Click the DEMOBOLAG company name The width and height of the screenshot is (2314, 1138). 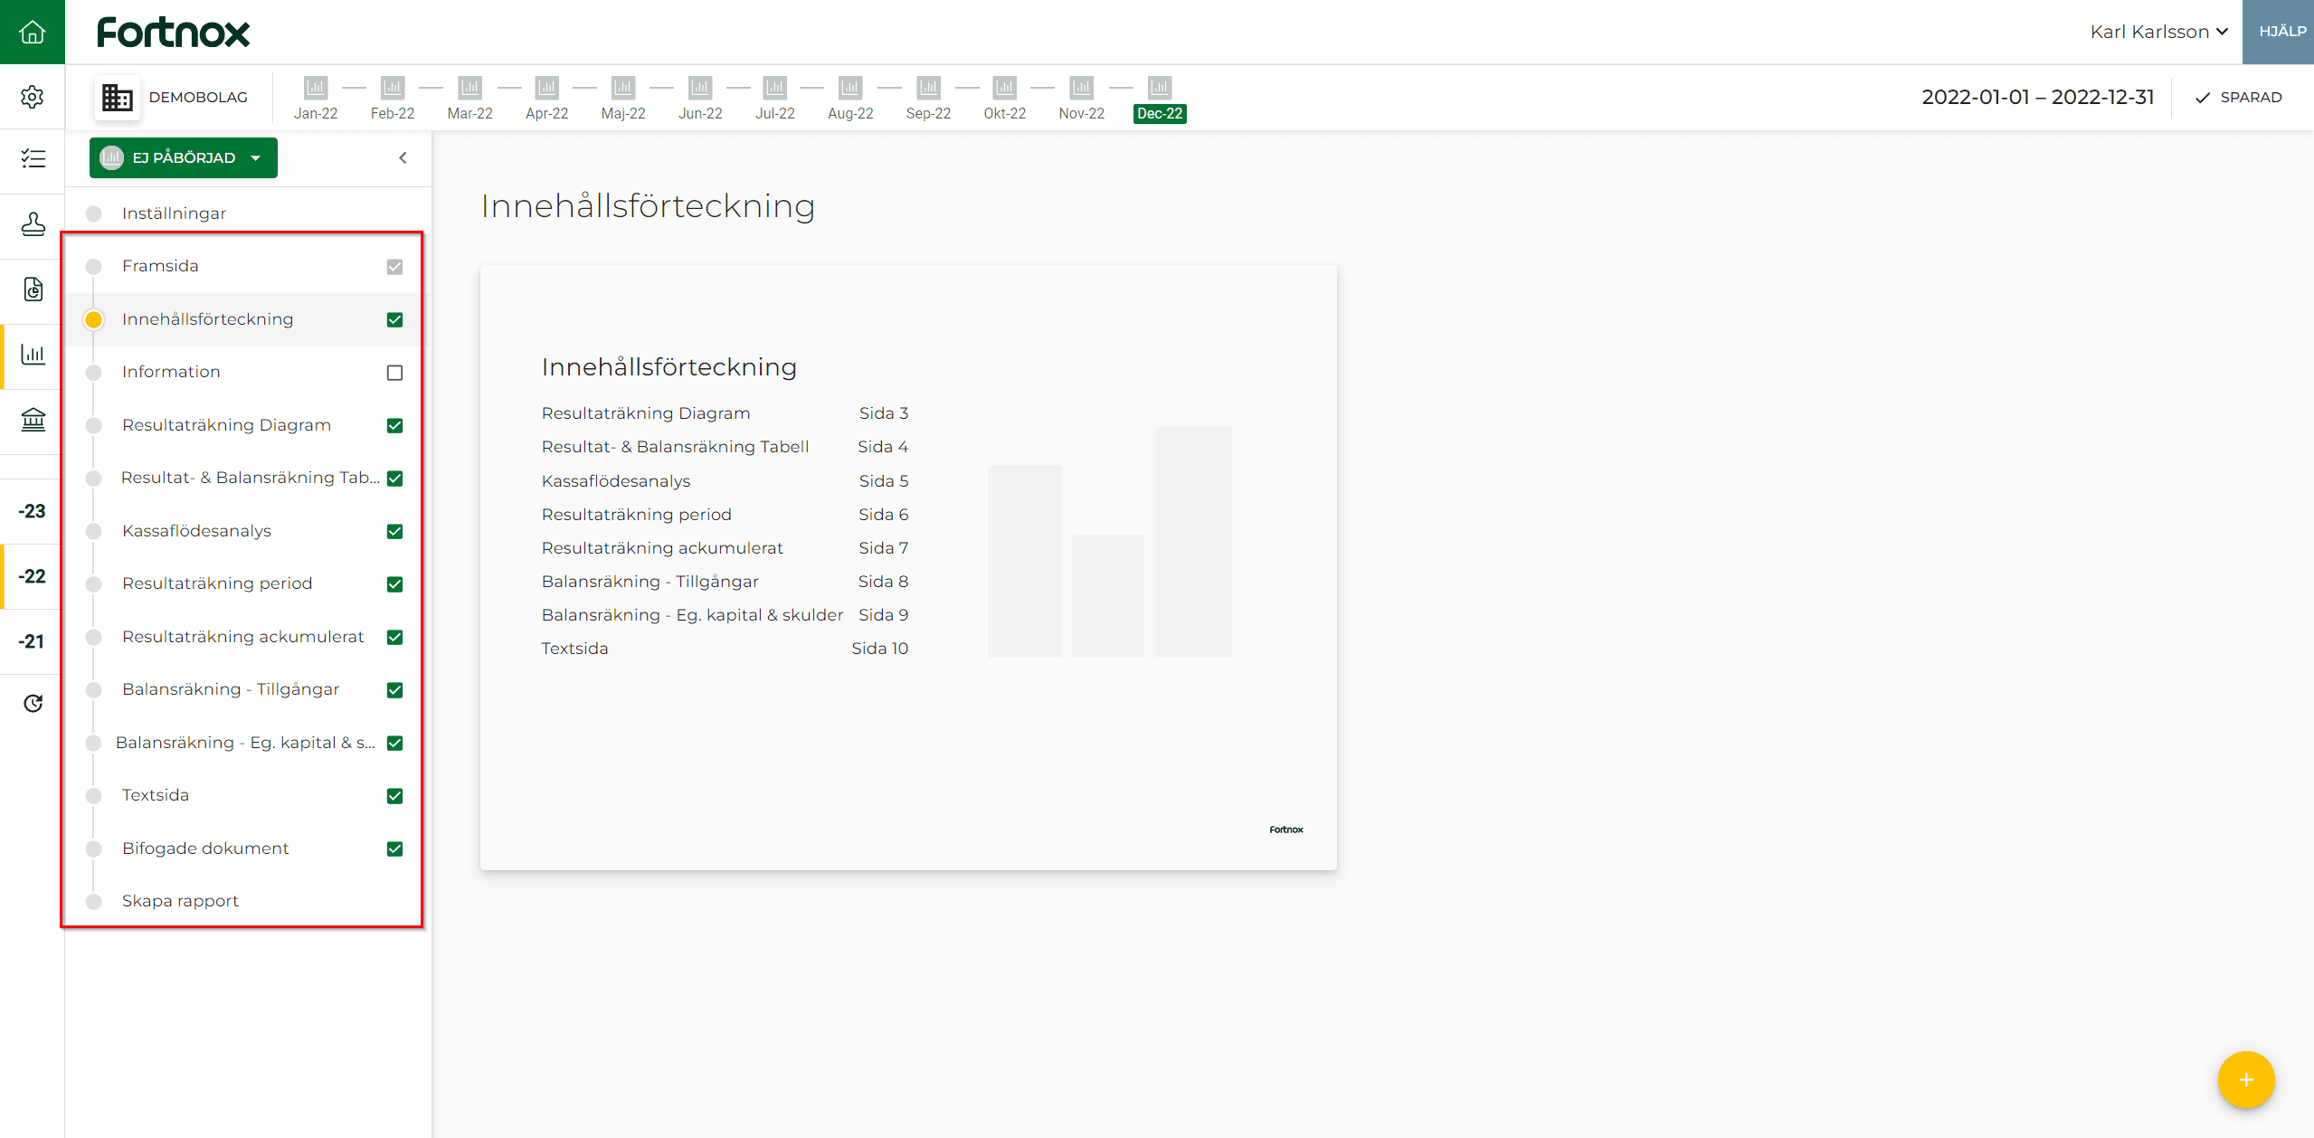pos(198,97)
